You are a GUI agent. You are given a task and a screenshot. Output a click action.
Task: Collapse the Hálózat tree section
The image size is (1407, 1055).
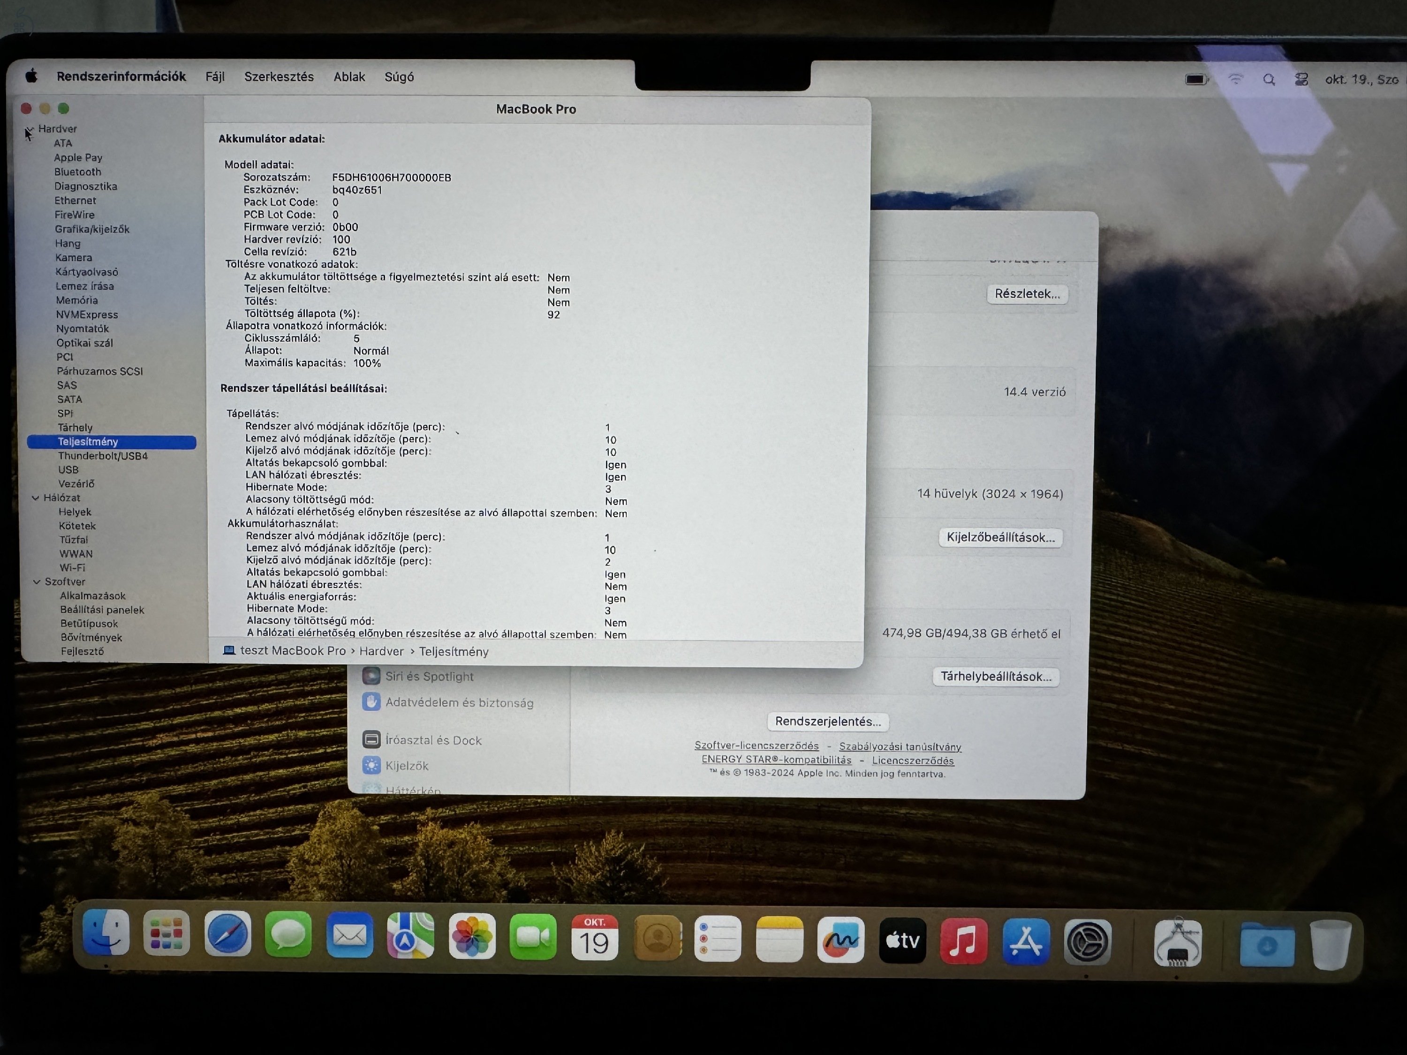[36, 498]
